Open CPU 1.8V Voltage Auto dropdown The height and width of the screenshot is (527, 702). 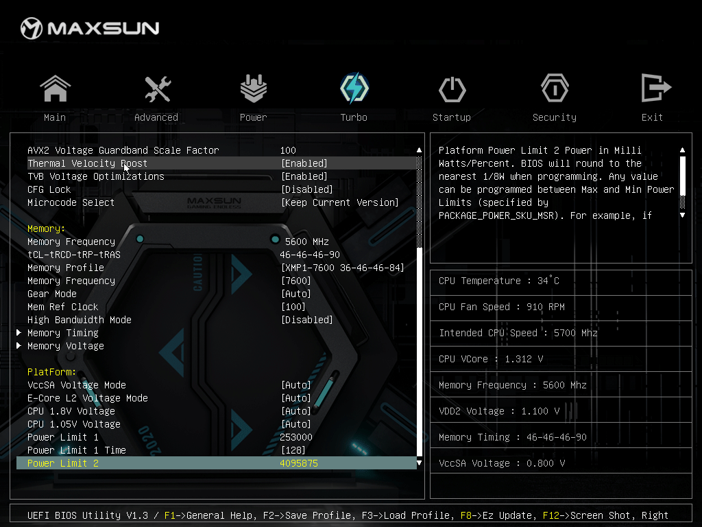(295, 411)
